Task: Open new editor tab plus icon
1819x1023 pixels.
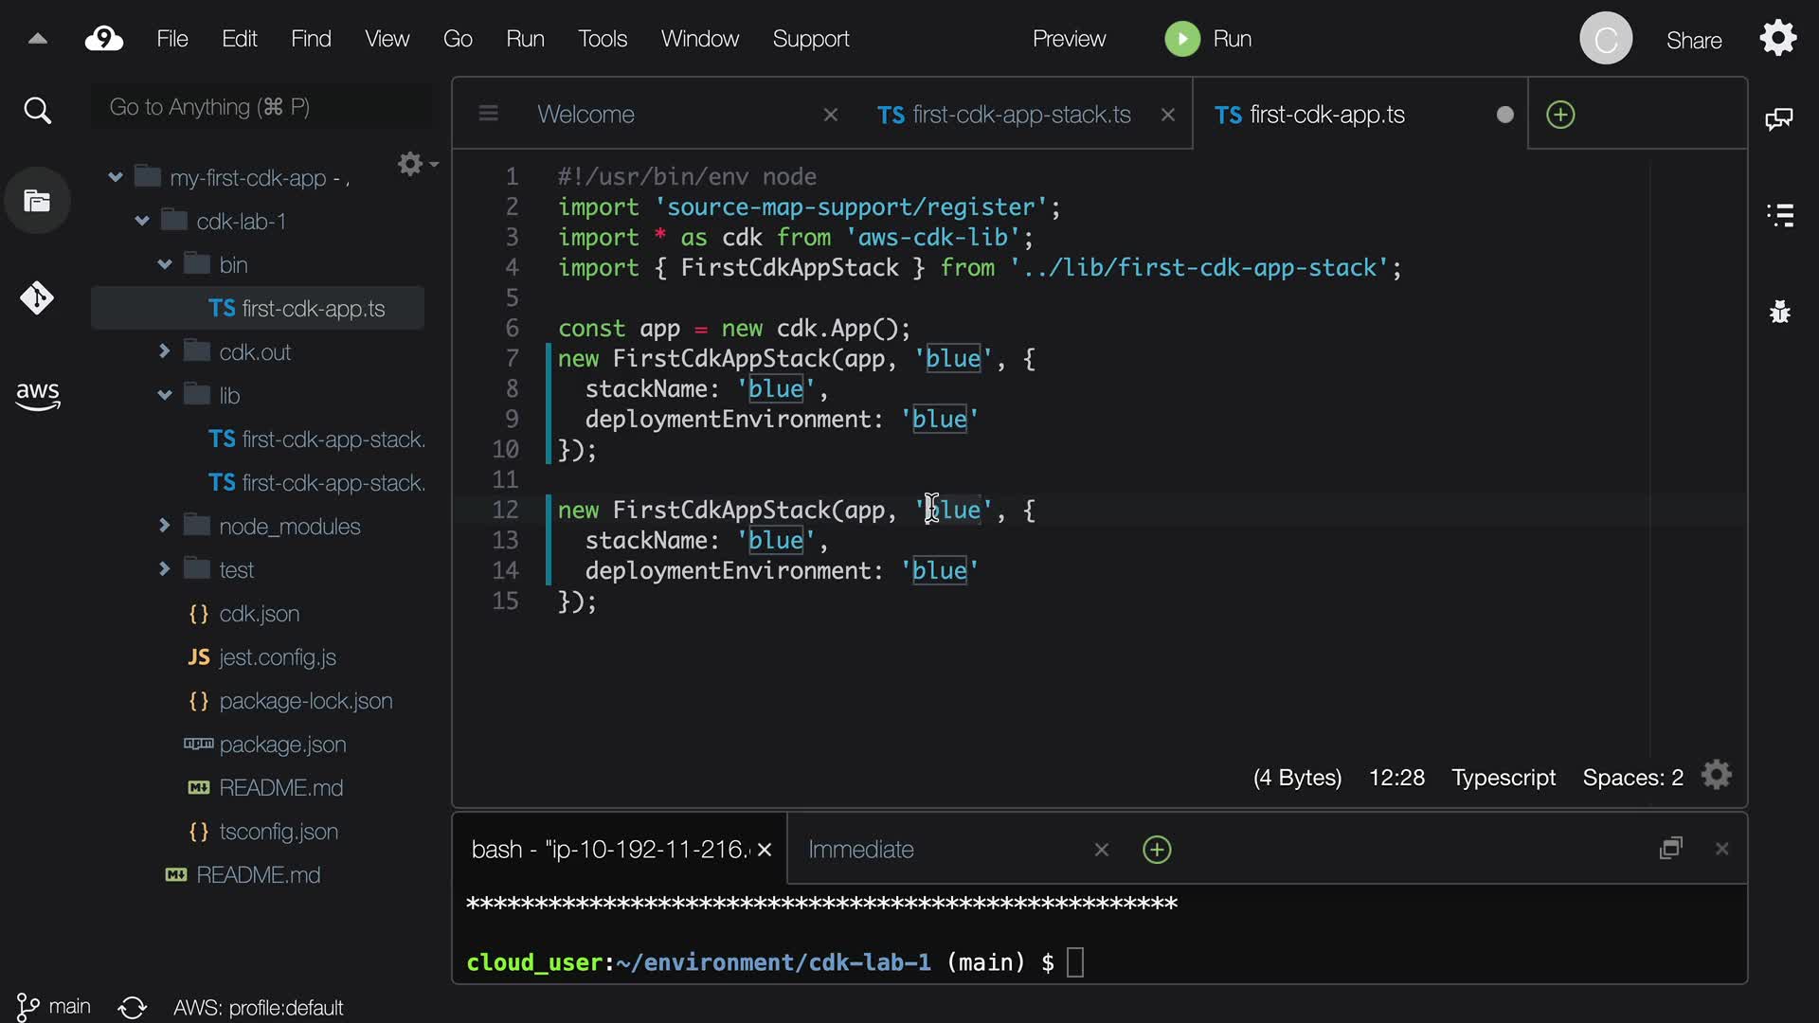Action: (x=1560, y=115)
